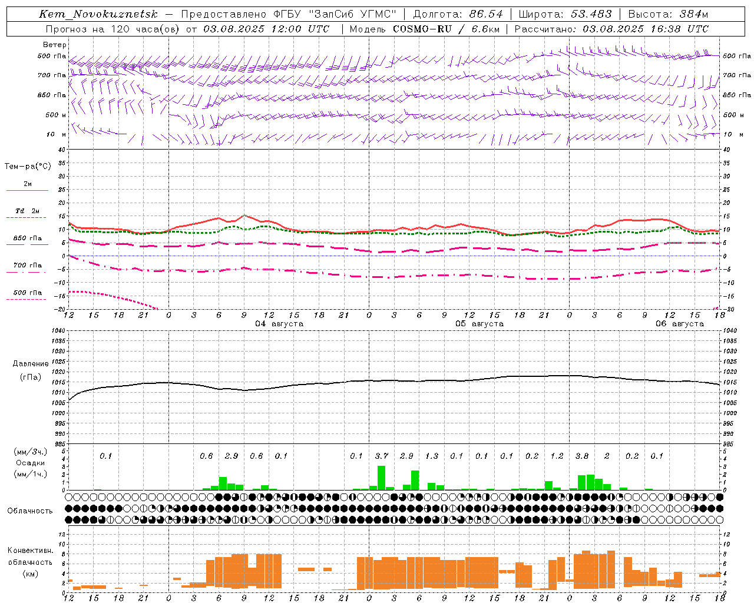Click the '05 августа' date label

click(x=479, y=324)
